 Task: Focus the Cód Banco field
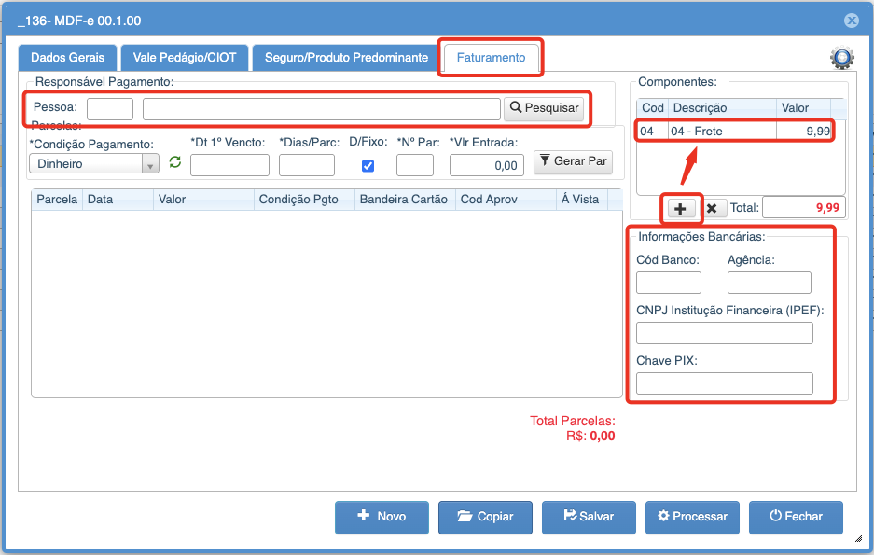(668, 283)
